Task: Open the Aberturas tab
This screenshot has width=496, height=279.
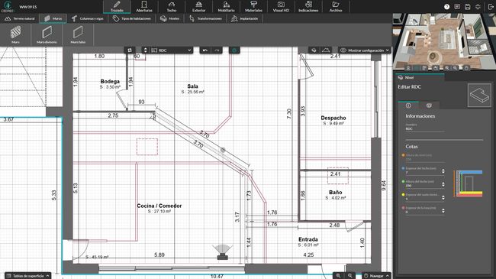Action: pyautogui.click(x=144, y=7)
